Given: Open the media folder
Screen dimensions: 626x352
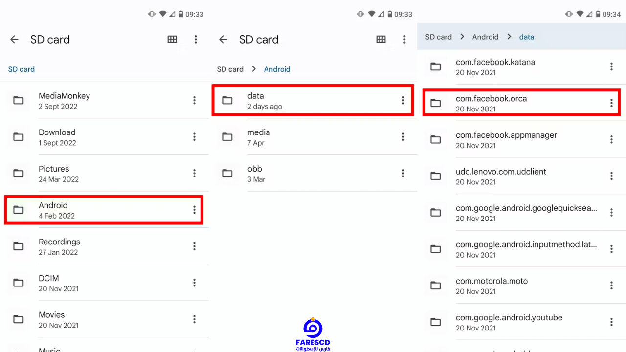Looking at the screenshot, I should click(313, 137).
